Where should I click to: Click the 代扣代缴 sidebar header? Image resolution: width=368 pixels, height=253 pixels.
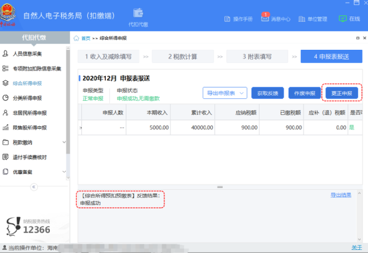[x=35, y=37]
